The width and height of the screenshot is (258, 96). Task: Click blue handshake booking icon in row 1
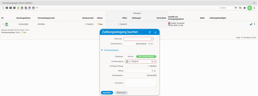click(x=251, y=24)
